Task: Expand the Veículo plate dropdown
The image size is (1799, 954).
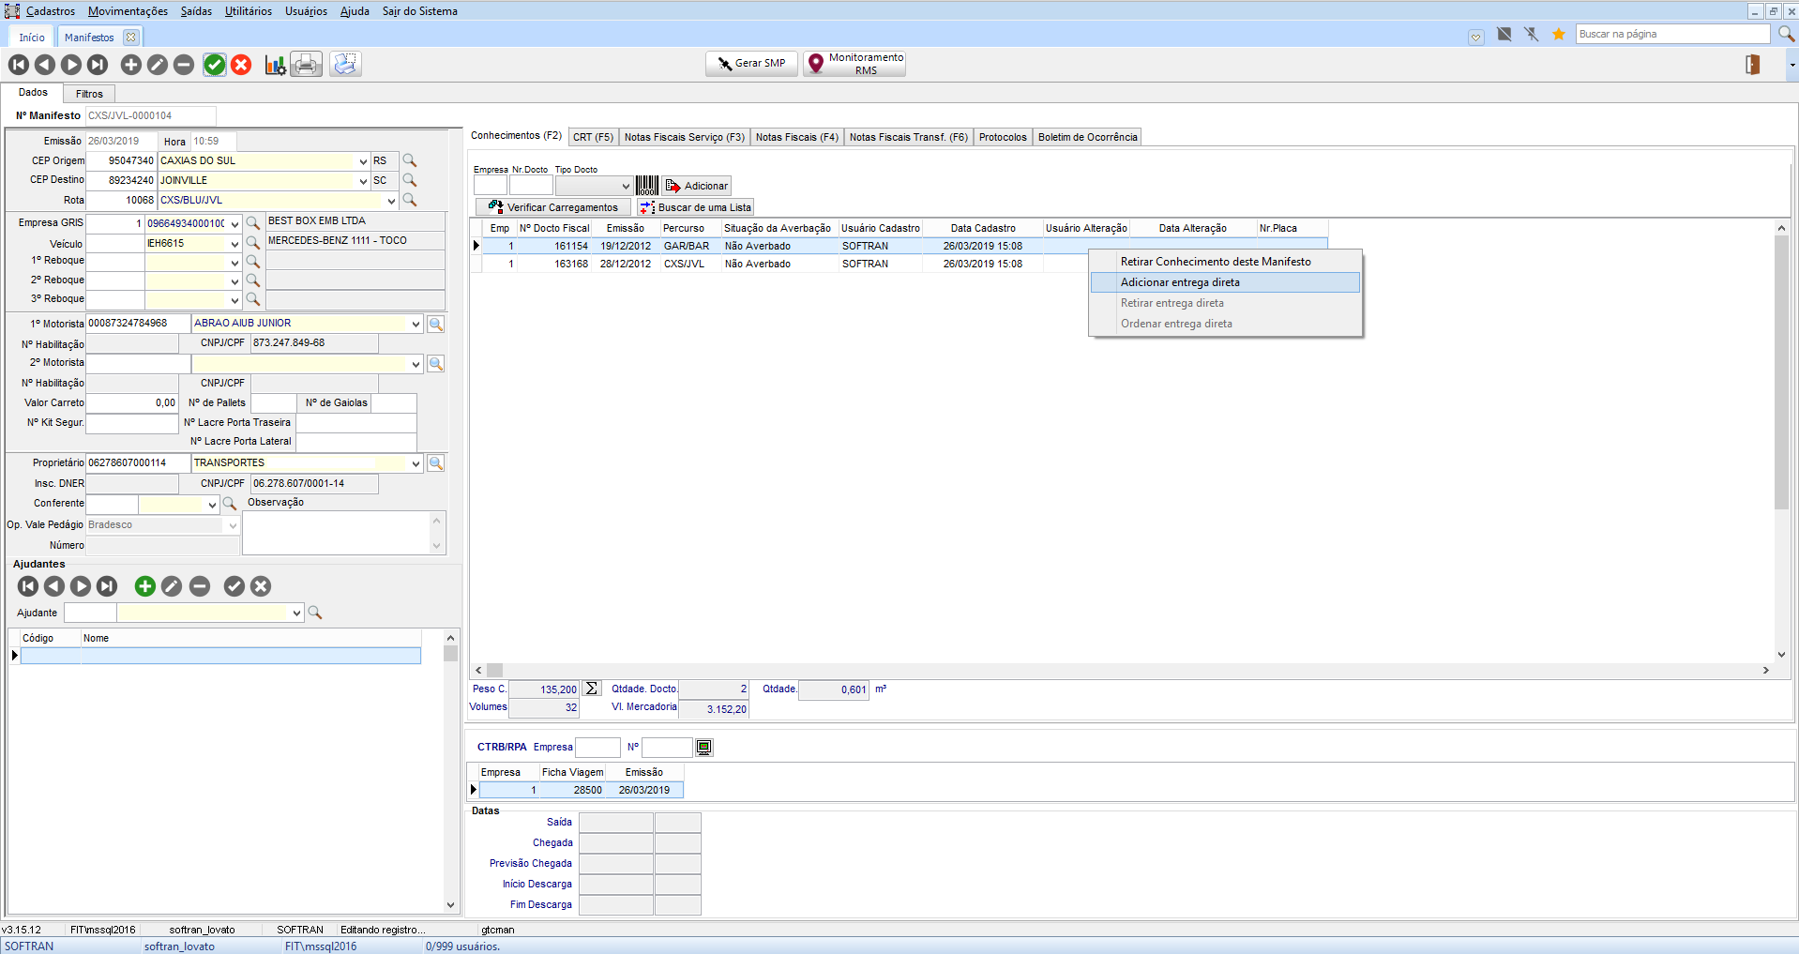Action: click(x=234, y=244)
